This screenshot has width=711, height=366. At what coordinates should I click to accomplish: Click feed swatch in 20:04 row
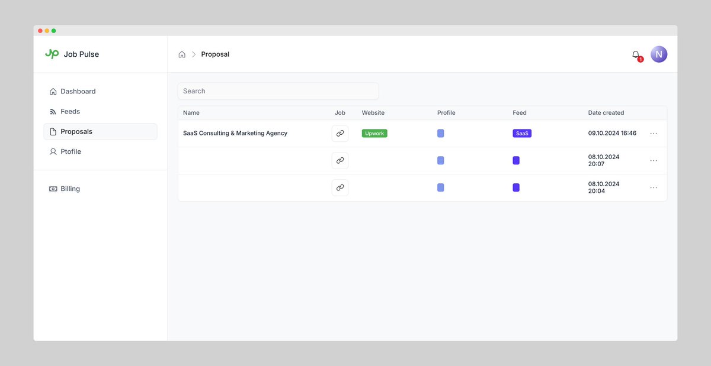516,188
